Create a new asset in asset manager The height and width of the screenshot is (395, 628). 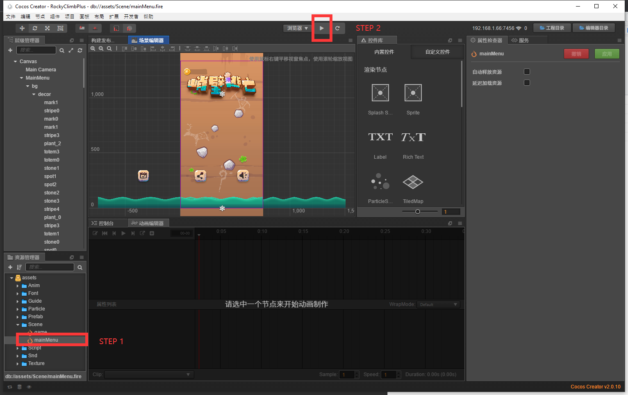point(10,267)
